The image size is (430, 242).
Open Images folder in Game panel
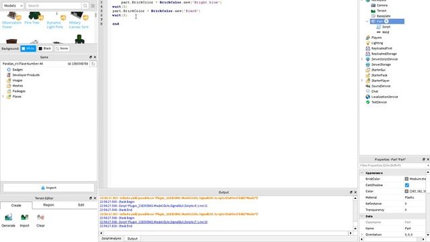17,81
